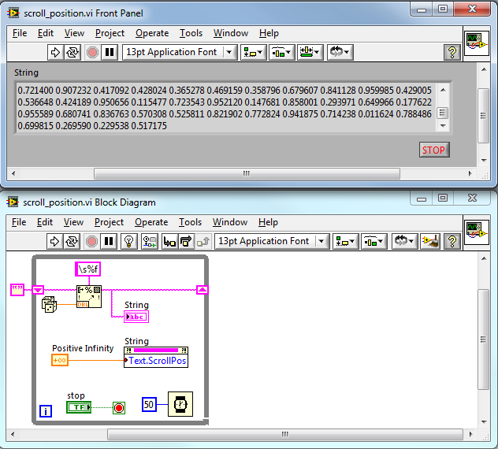Click Clean Up Diagram broom icon
Image resolution: width=498 pixels, height=449 pixels.
coord(430,241)
